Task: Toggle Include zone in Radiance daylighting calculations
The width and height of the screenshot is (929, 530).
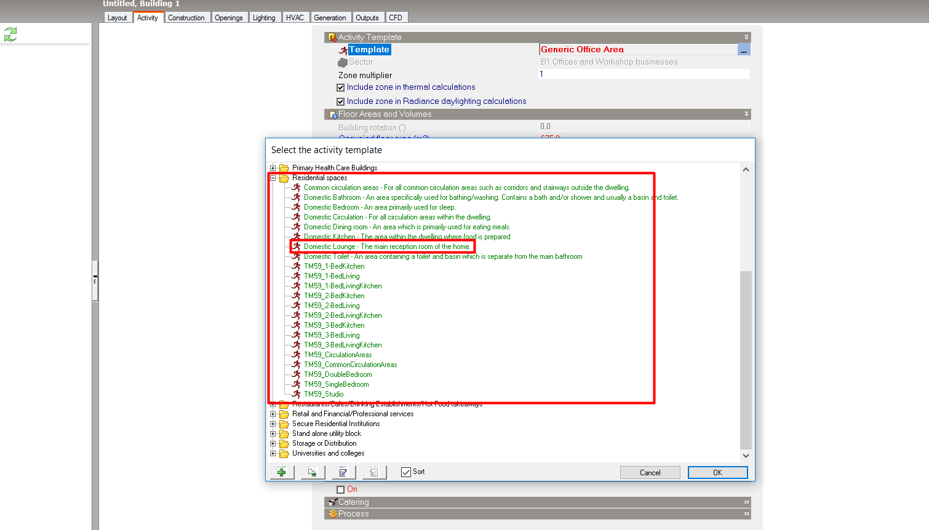Action: click(x=340, y=101)
